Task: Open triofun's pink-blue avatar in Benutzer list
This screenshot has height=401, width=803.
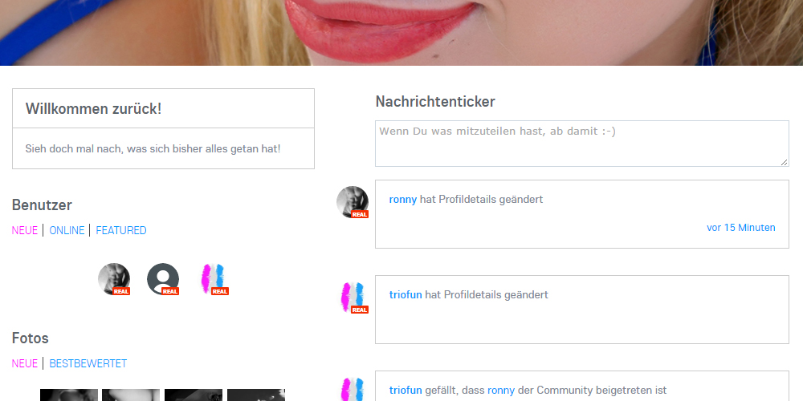Action: (213, 279)
